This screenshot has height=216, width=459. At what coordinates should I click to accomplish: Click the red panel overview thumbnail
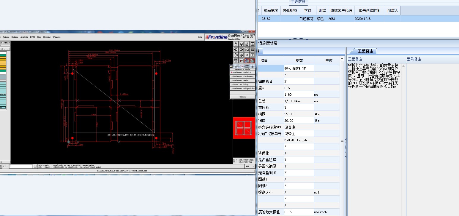pyautogui.click(x=244, y=128)
